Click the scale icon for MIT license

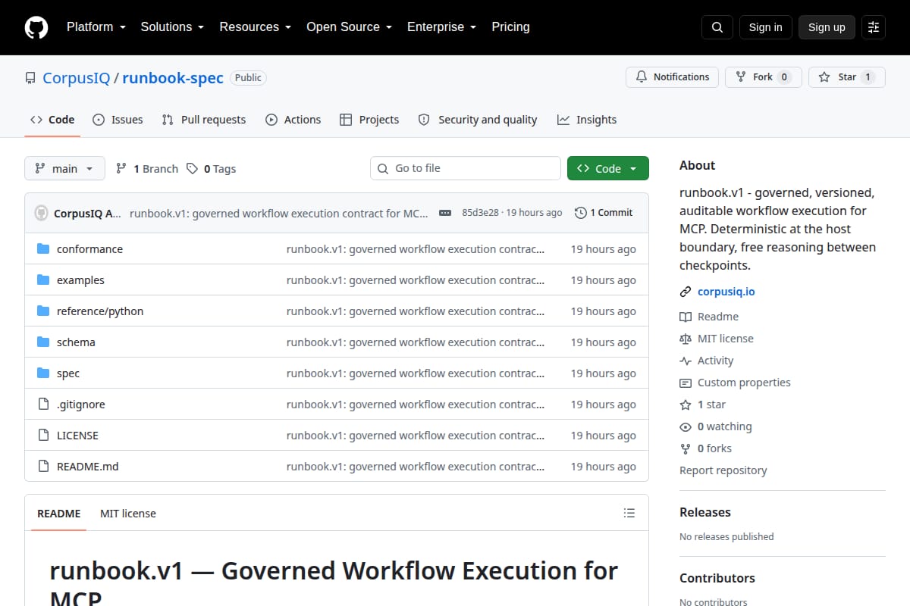point(686,339)
